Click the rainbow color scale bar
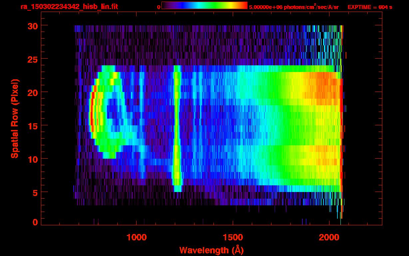The height and width of the screenshot is (256, 409). pyautogui.click(x=204, y=5)
